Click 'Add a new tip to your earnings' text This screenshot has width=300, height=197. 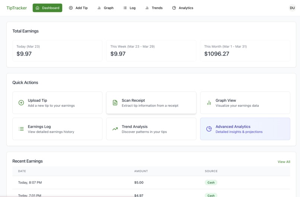(51, 106)
